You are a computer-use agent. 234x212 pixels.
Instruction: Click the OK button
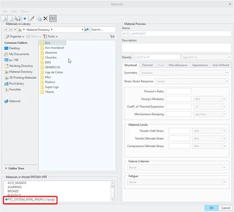(211, 208)
